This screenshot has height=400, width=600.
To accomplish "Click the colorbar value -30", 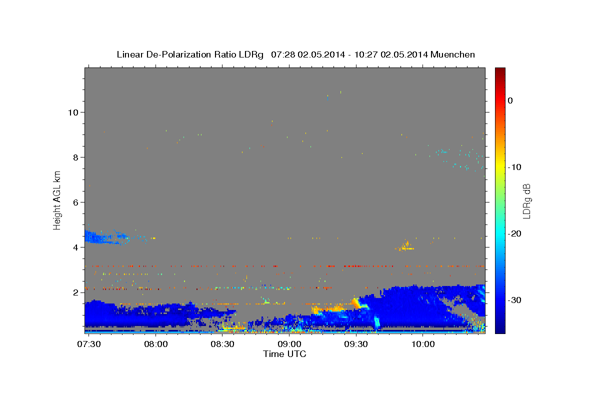I will pos(514,300).
